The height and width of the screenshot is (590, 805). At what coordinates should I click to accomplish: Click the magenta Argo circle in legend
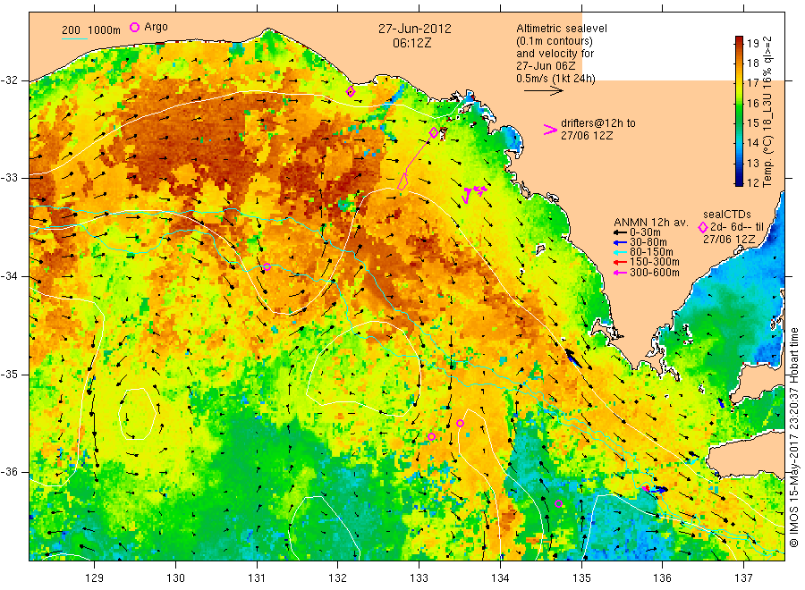pyautogui.click(x=134, y=27)
